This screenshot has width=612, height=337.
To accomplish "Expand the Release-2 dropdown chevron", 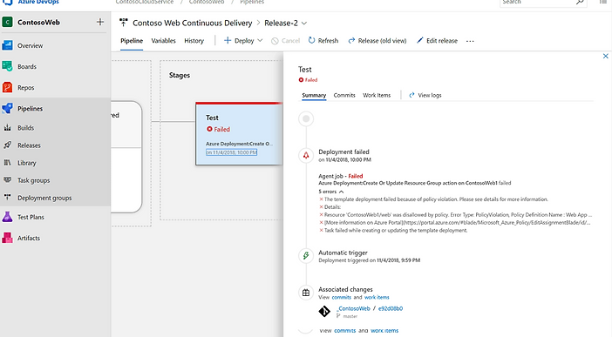I will click(304, 23).
